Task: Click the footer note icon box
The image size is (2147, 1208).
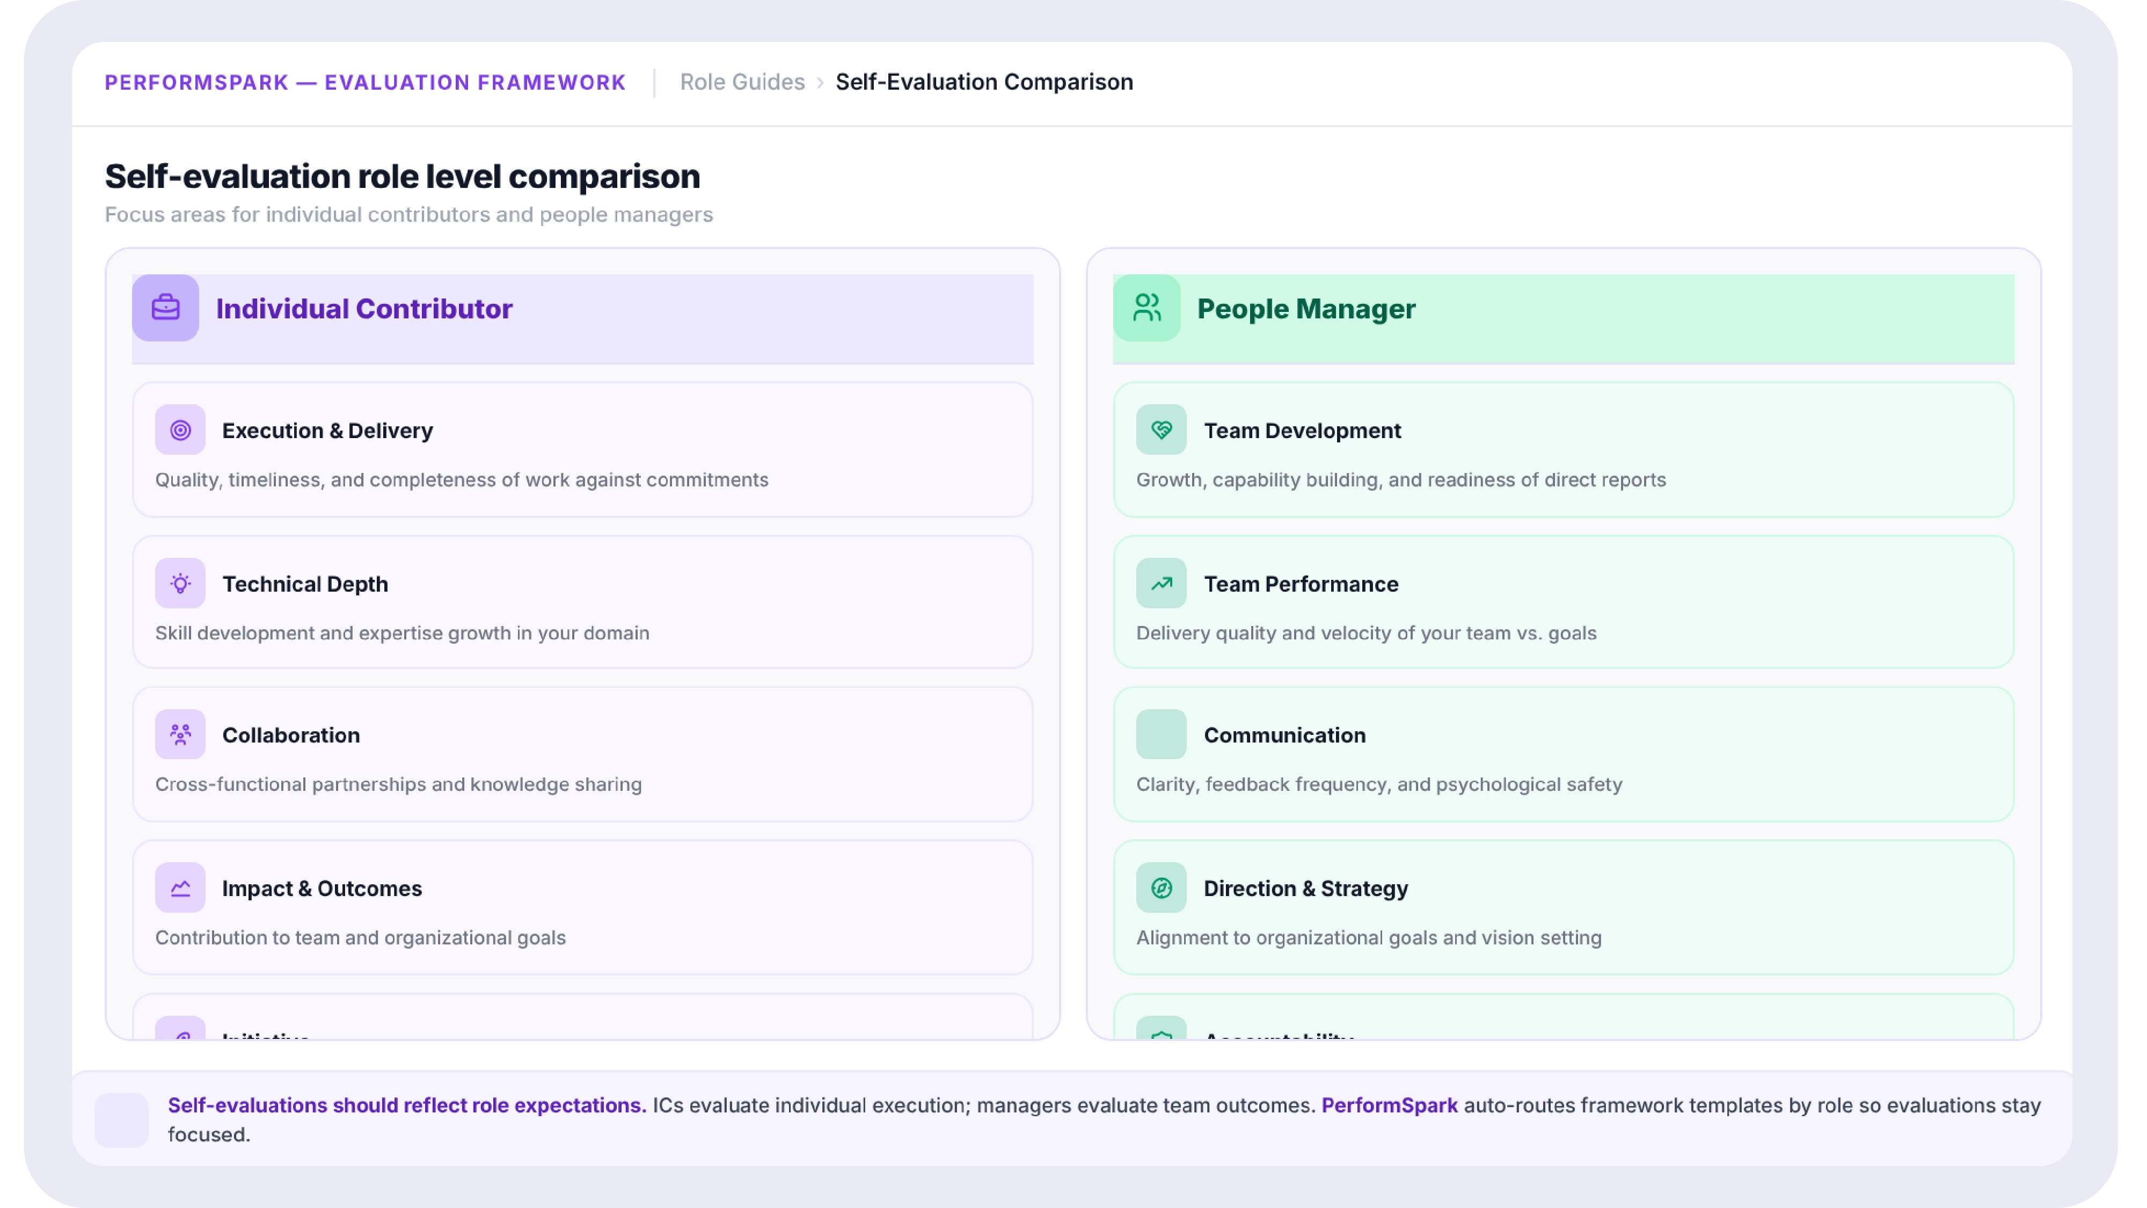Action: coord(121,1119)
